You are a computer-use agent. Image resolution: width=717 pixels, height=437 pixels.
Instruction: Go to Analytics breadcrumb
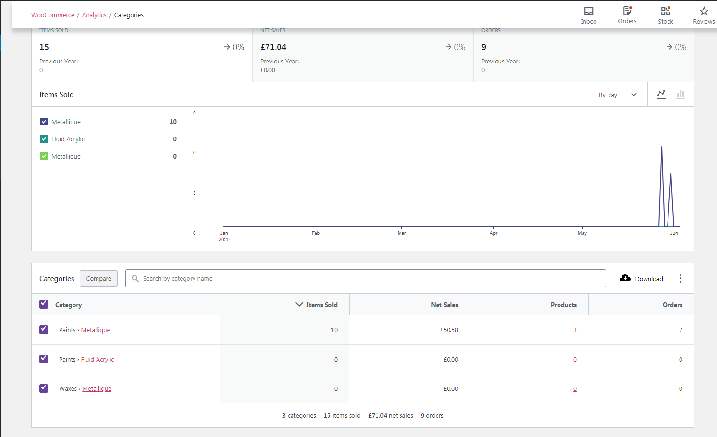click(x=94, y=15)
